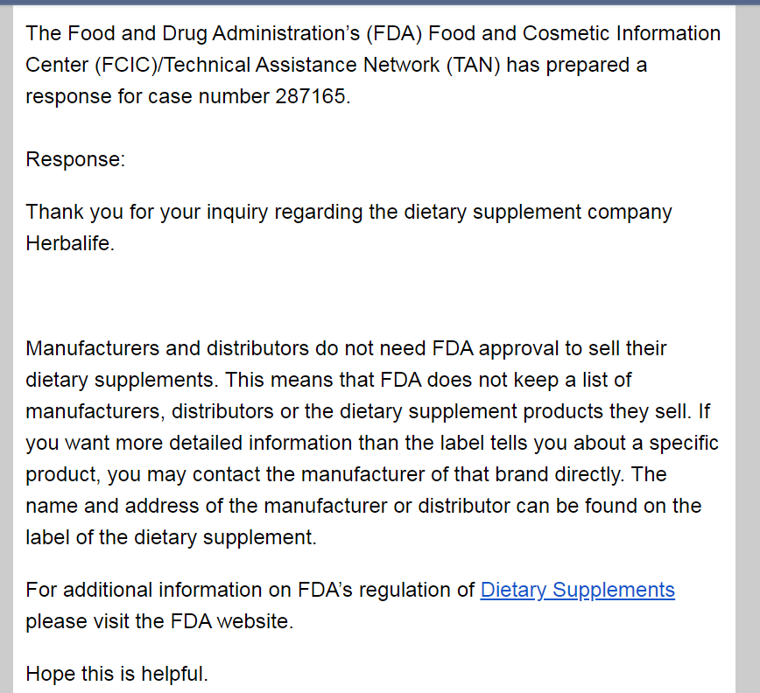Click the '(FDA)' abbreviation in first line
The width and height of the screenshot is (760, 693).
tap(394, 33)
